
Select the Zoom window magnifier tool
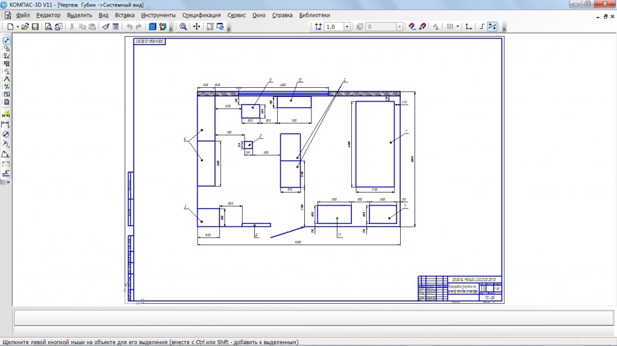click(x=183, y=26)
